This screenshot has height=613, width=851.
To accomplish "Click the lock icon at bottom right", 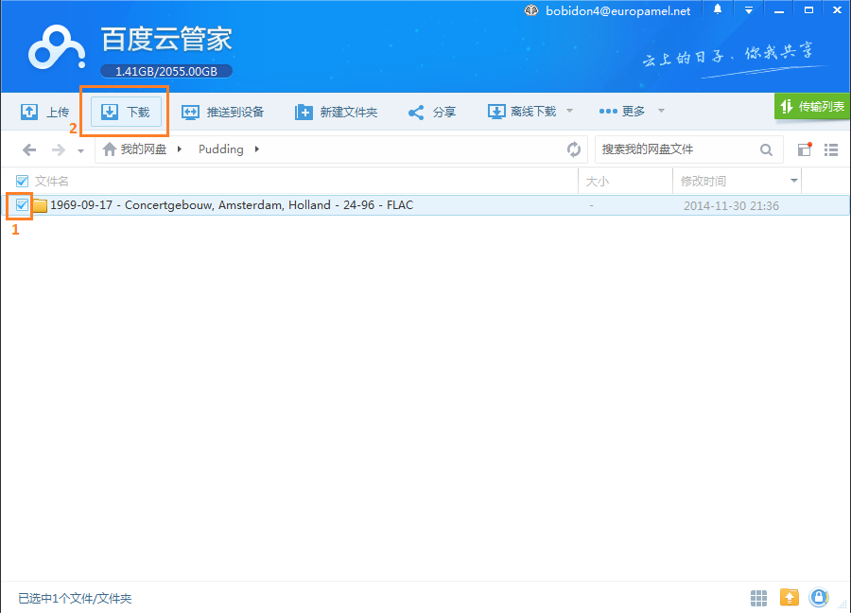I will (x=819, y=597).
